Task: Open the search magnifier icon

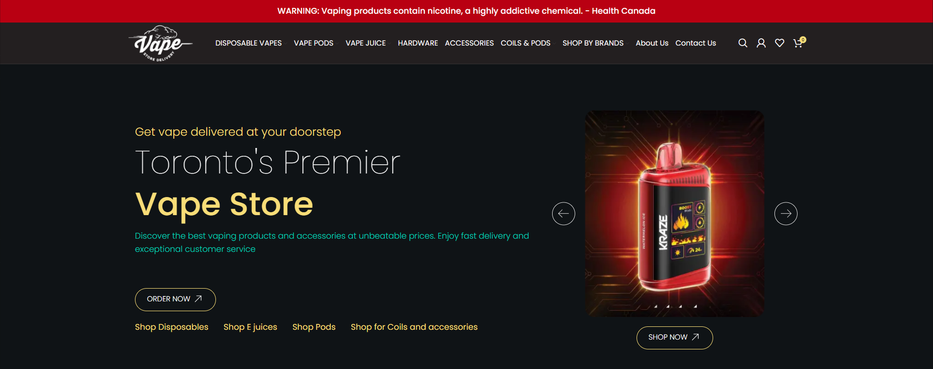Action: coord(743,43)
